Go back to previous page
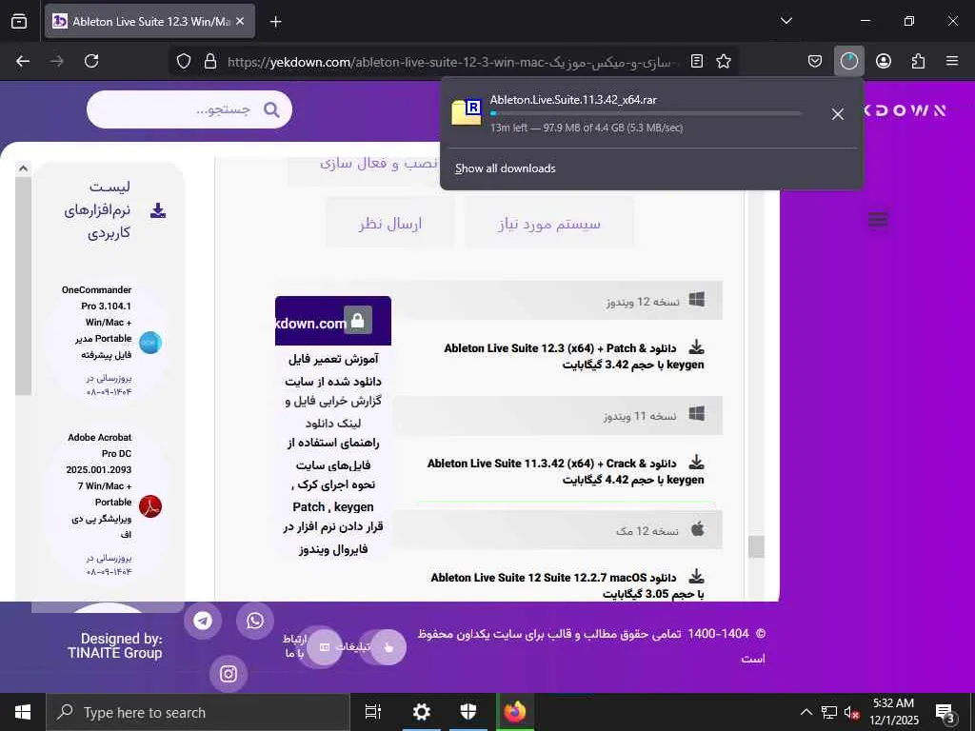975x731 pixels. click(x=23, y=61)
